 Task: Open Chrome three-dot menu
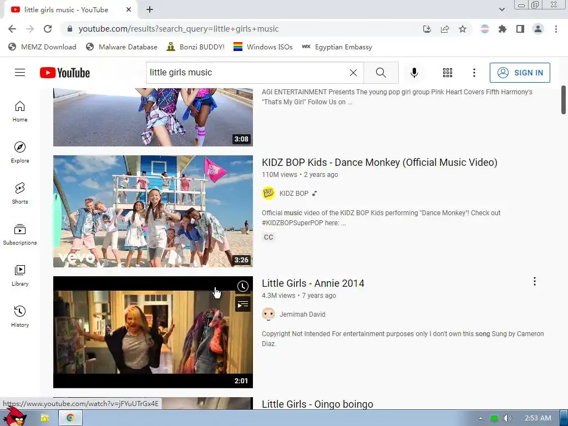[556, 29]
